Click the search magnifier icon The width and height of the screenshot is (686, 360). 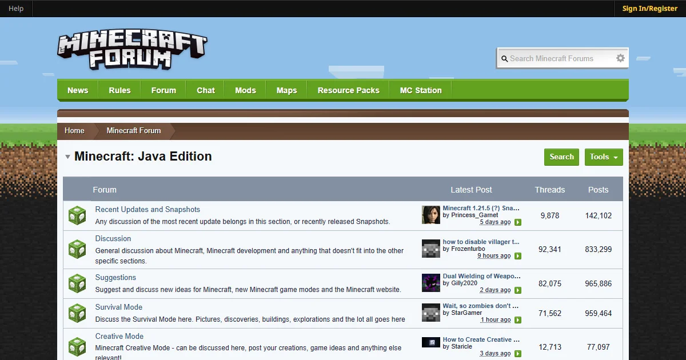[504, 58]
